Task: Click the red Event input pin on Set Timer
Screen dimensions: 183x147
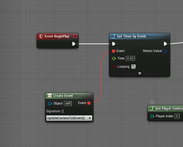Action: click(x=114, y=51)
